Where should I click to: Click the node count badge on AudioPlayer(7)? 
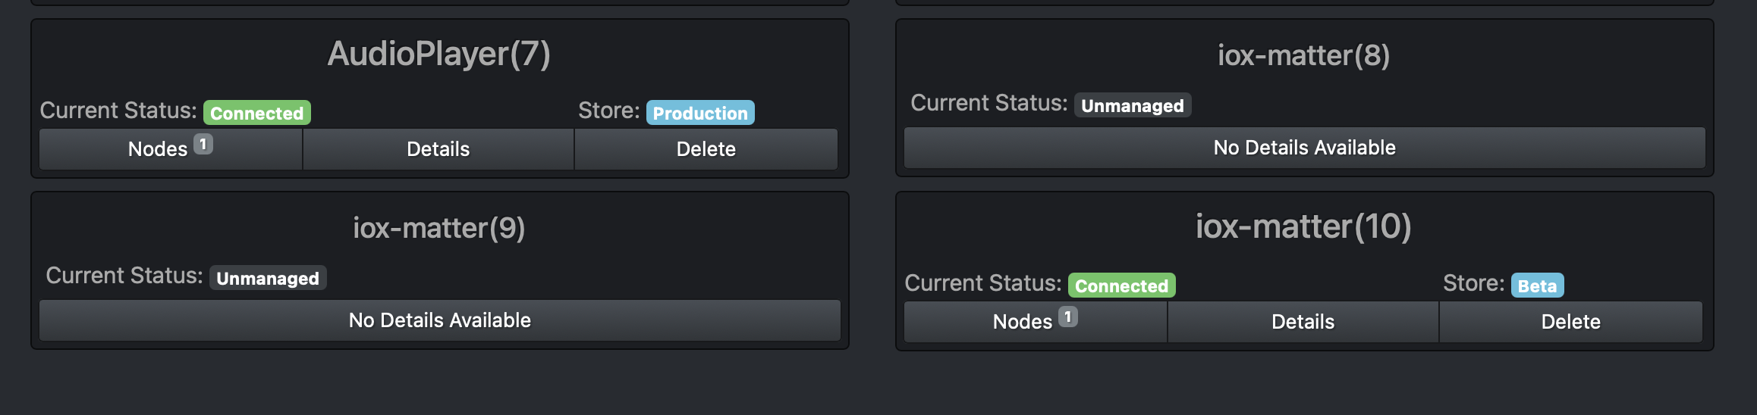[203, 144]
